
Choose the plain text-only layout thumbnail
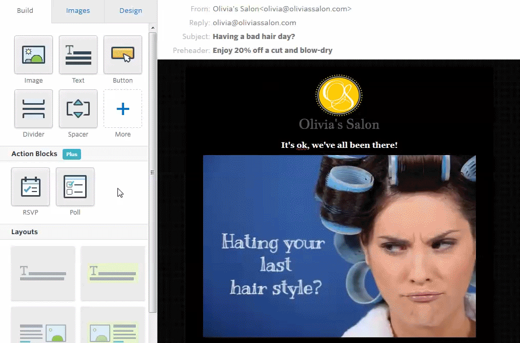tap(43, 273)
